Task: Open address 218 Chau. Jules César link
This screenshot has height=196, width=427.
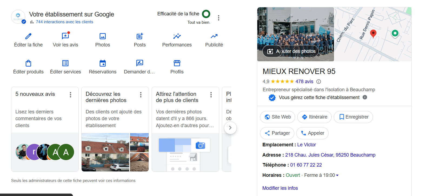Action: tap(330, 155)
